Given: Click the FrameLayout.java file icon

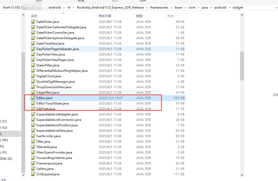Looking at the screenshot, I should point(33,163).
